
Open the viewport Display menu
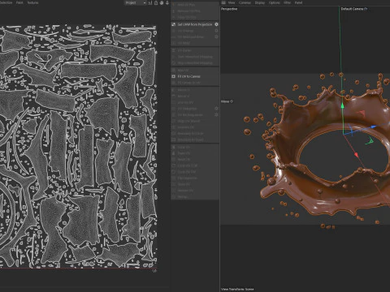pyautogui.click(x=260, y=2)
